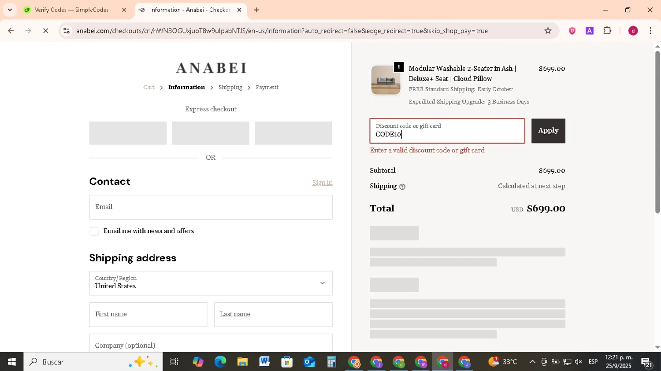Open Microsoft Store from the taskbar
This screenshot has height=371, width=661.
pos(287,362)
